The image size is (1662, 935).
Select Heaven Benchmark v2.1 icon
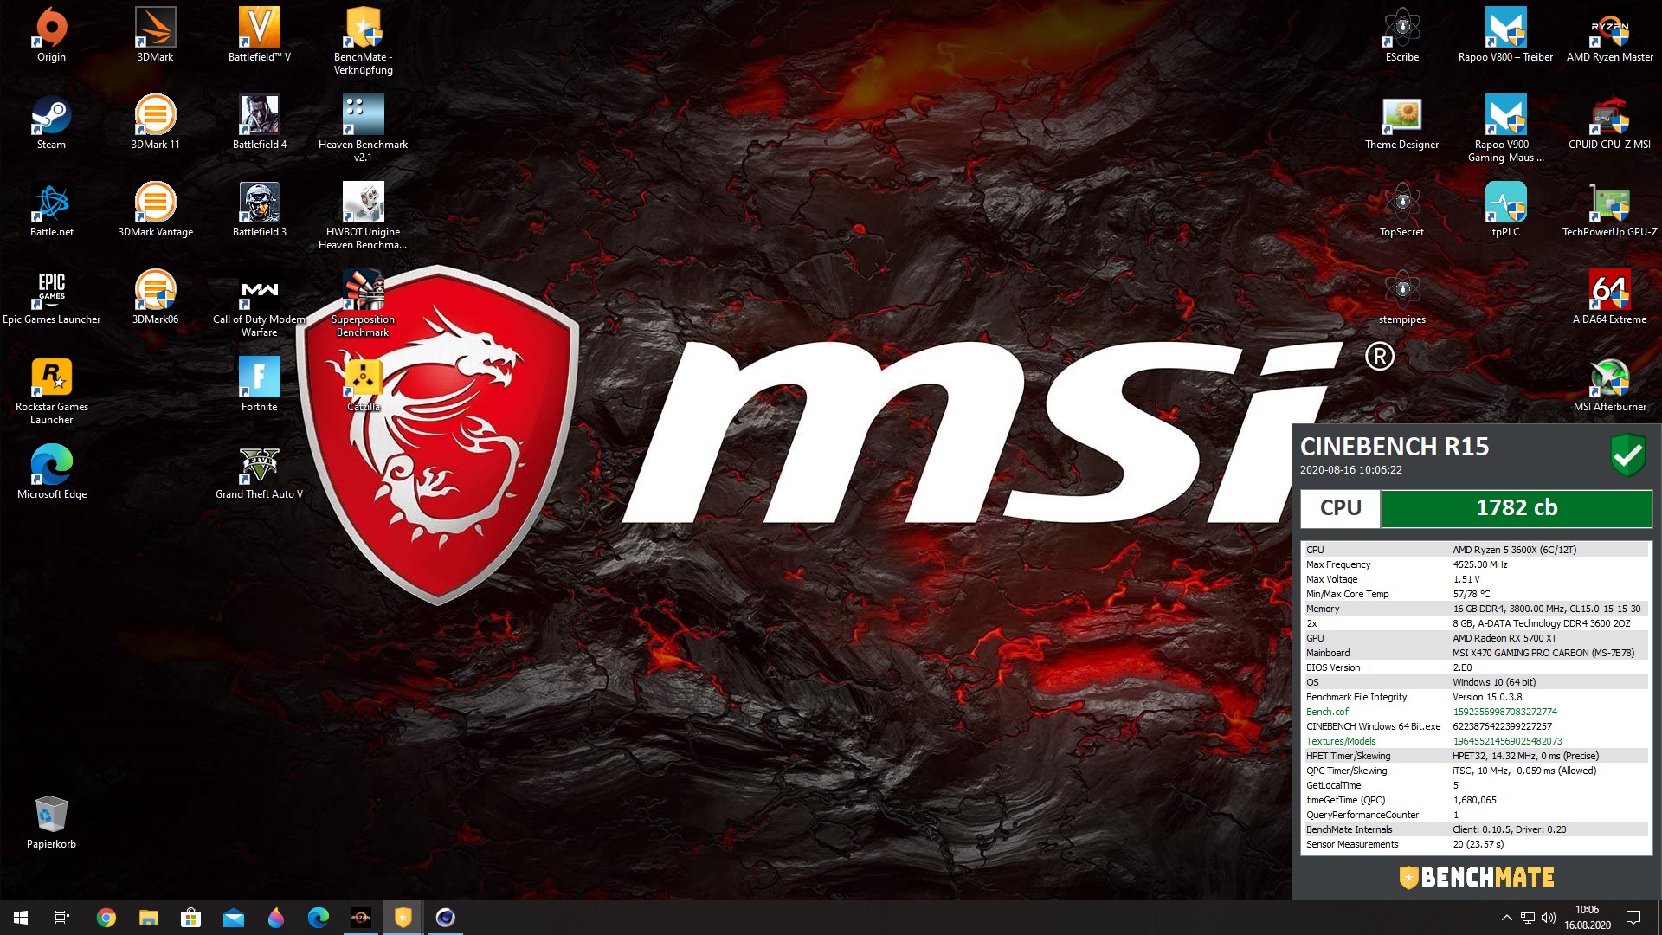[364, 129]
